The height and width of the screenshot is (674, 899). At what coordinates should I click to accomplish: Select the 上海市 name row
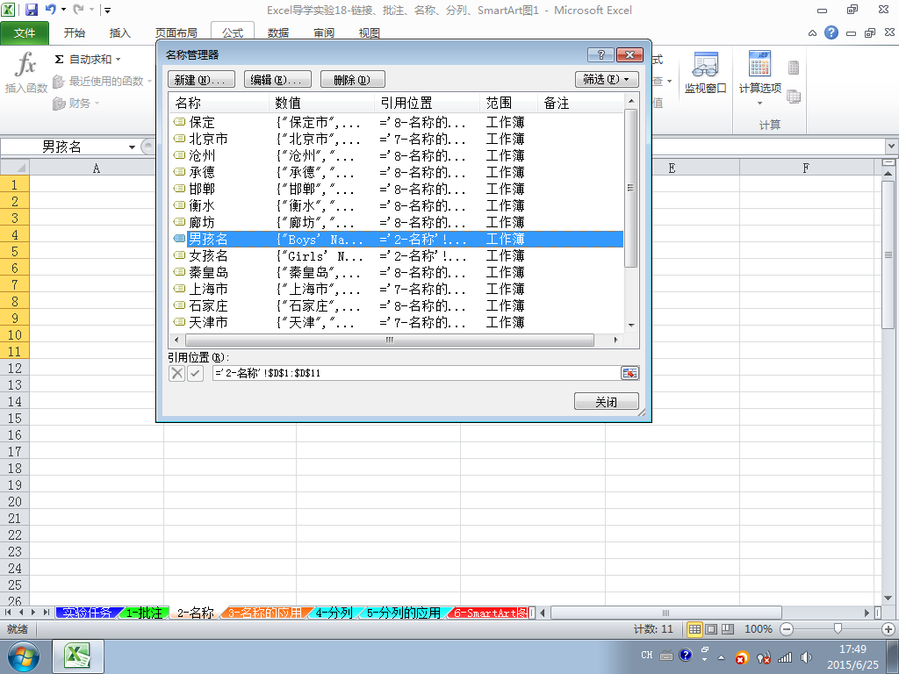click(396, 289)
